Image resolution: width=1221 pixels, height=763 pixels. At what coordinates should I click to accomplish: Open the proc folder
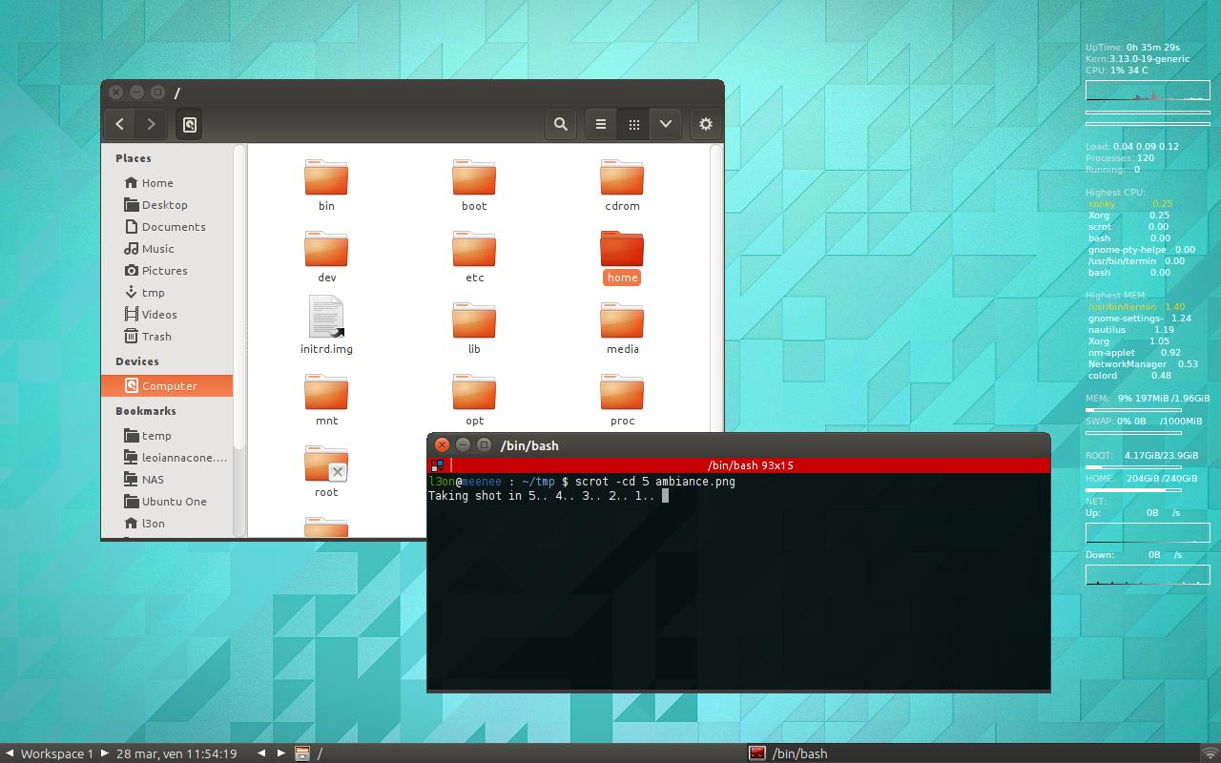point(622,401)
